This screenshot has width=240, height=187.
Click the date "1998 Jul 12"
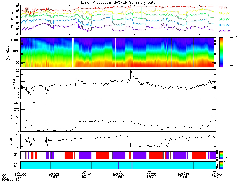(10, 180)
